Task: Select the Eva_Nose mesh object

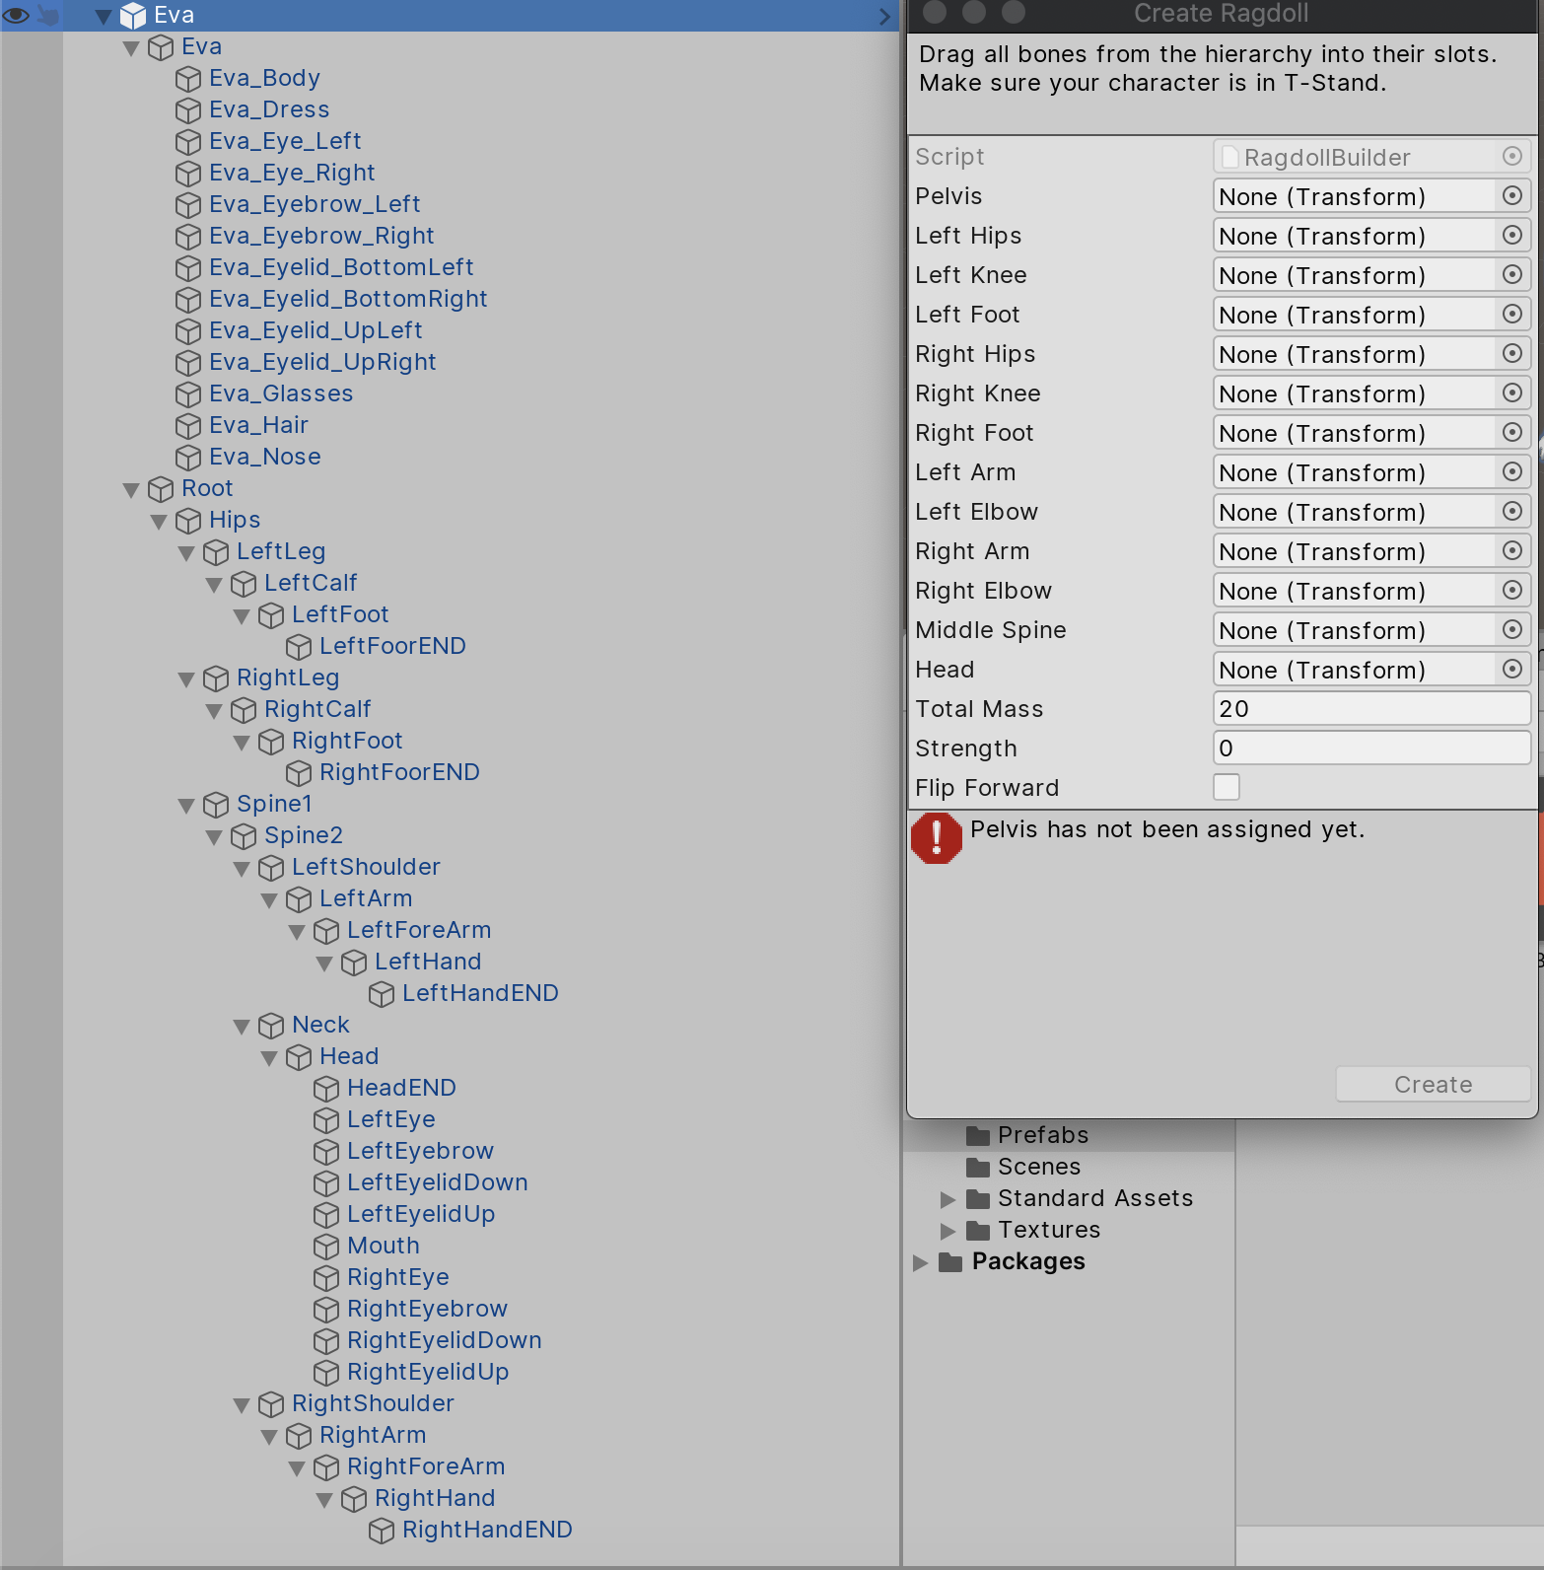Action: coord(265,457)
